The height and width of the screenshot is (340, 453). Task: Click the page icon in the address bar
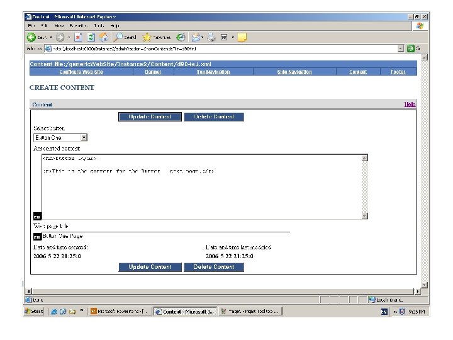pyautogui.click(x=48, y=48)
